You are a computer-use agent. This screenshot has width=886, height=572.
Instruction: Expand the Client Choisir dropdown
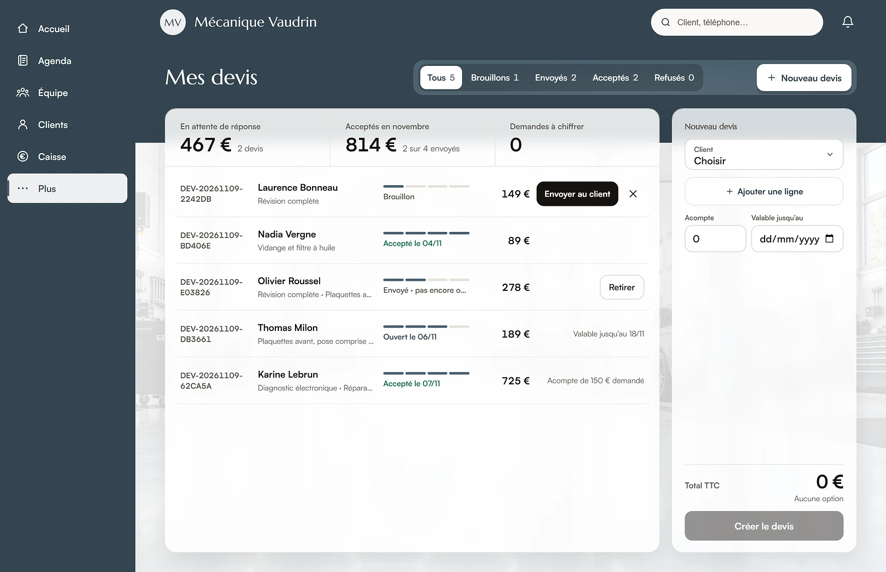click(x=764, y=155)
